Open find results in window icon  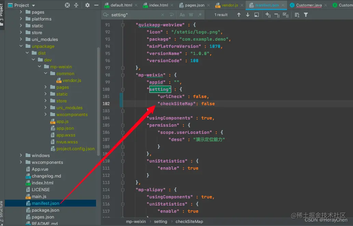pos(256,15)
